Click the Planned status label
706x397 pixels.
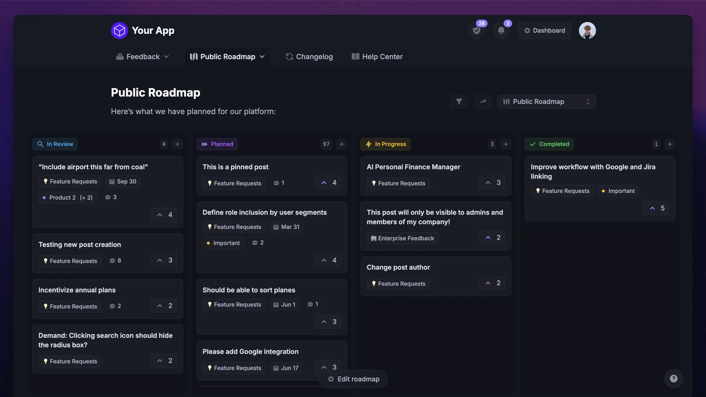[217, 144]
